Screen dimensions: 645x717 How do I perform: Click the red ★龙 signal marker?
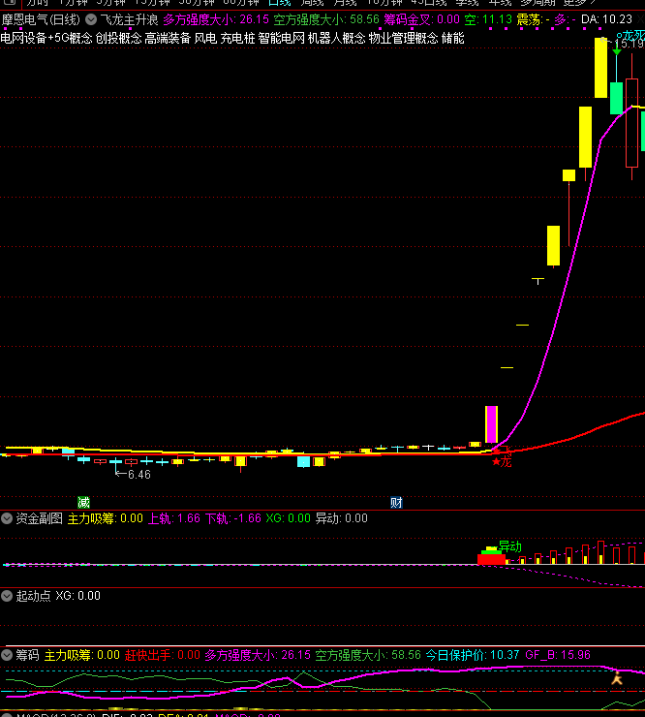click(502, 461)
